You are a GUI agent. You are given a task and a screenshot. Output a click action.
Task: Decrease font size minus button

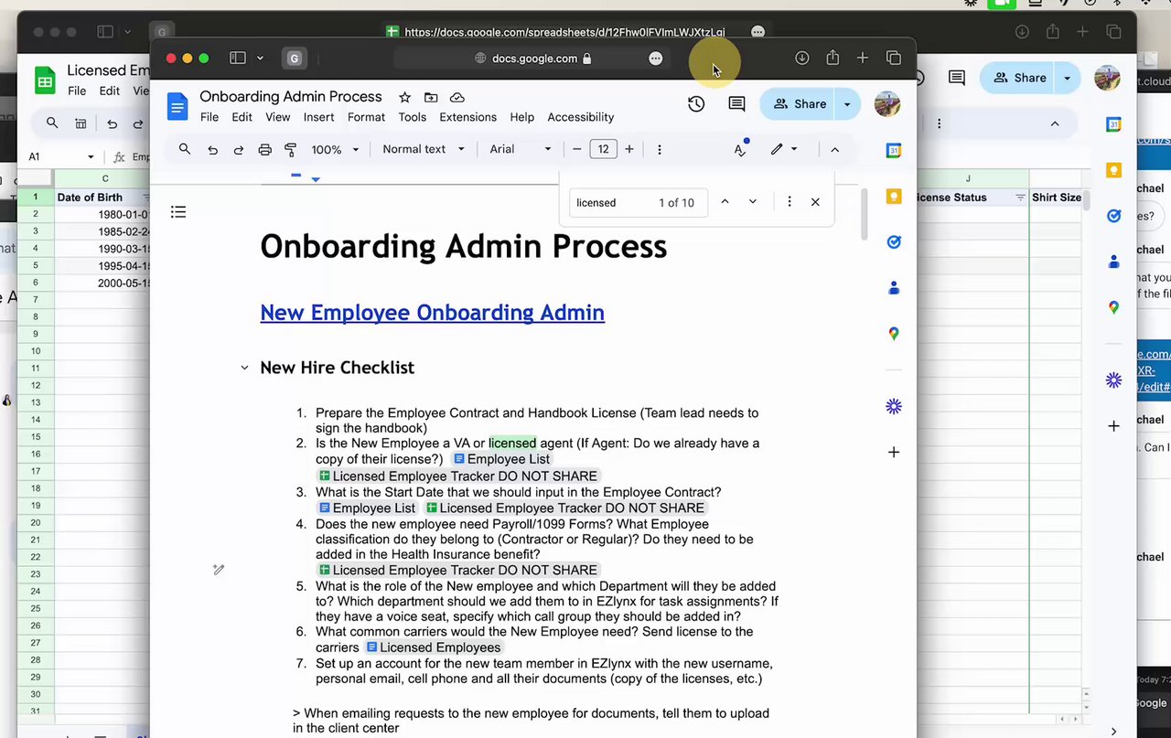[577, 149]
